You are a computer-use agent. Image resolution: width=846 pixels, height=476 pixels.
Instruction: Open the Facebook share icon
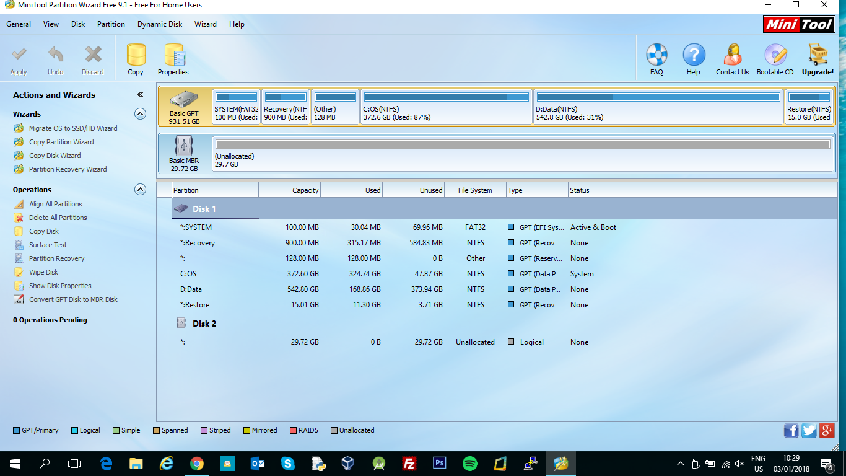pyautogui.click(x=791, y=431)
